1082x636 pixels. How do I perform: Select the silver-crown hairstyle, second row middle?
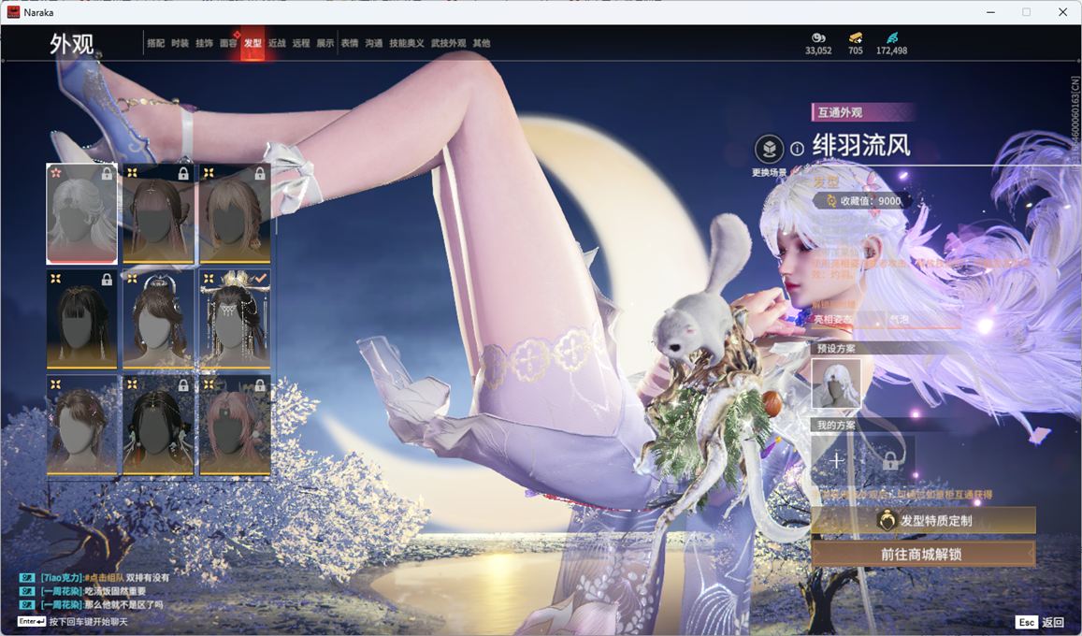tap(158, 319)
